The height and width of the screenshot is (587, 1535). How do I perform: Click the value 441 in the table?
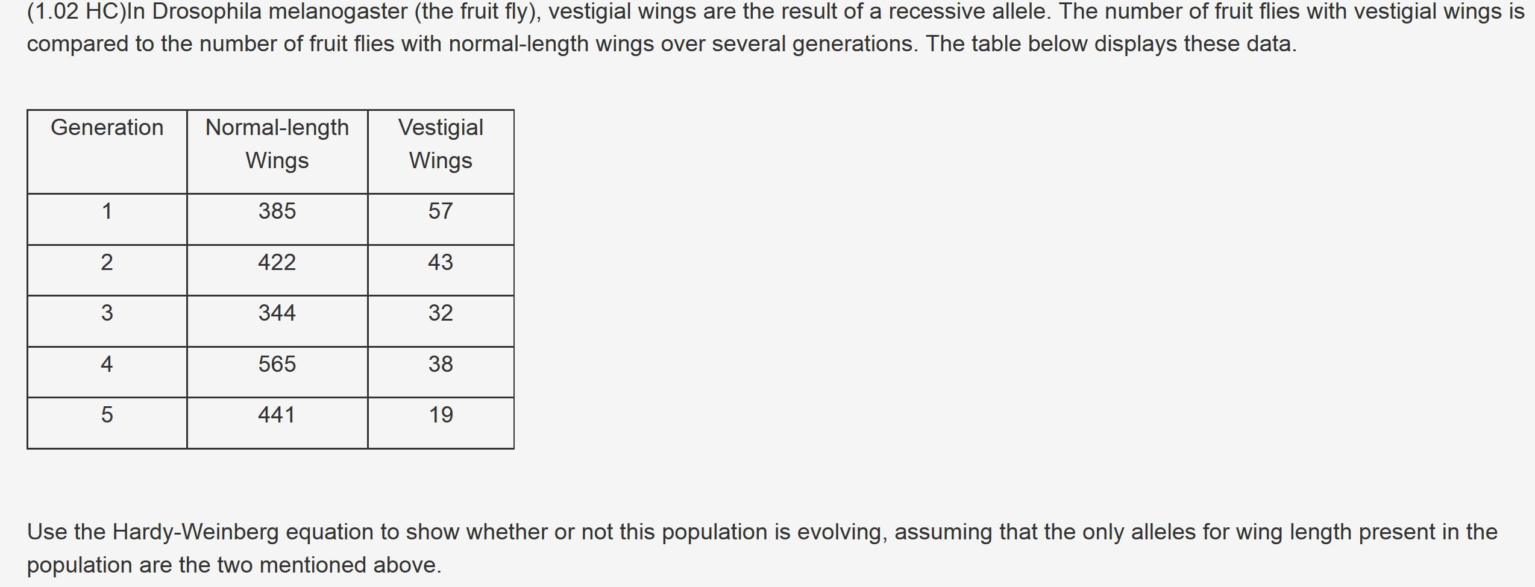coord(277,415)
